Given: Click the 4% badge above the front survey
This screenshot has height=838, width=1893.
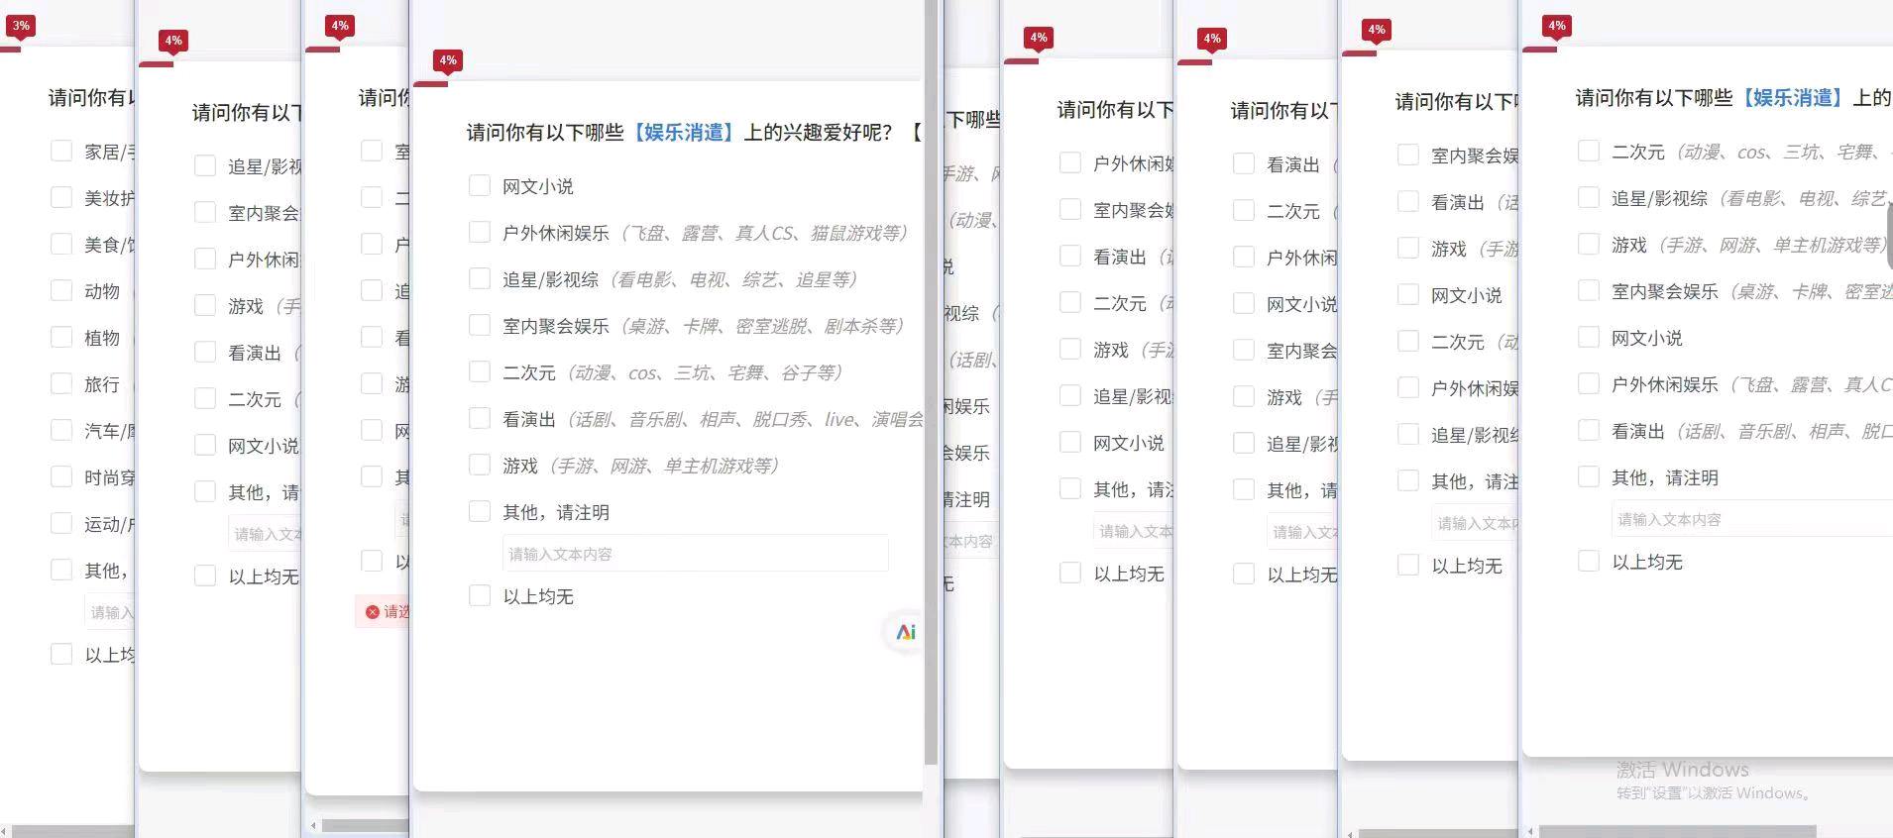Looking at the screenshot, I should click(448, 60).
